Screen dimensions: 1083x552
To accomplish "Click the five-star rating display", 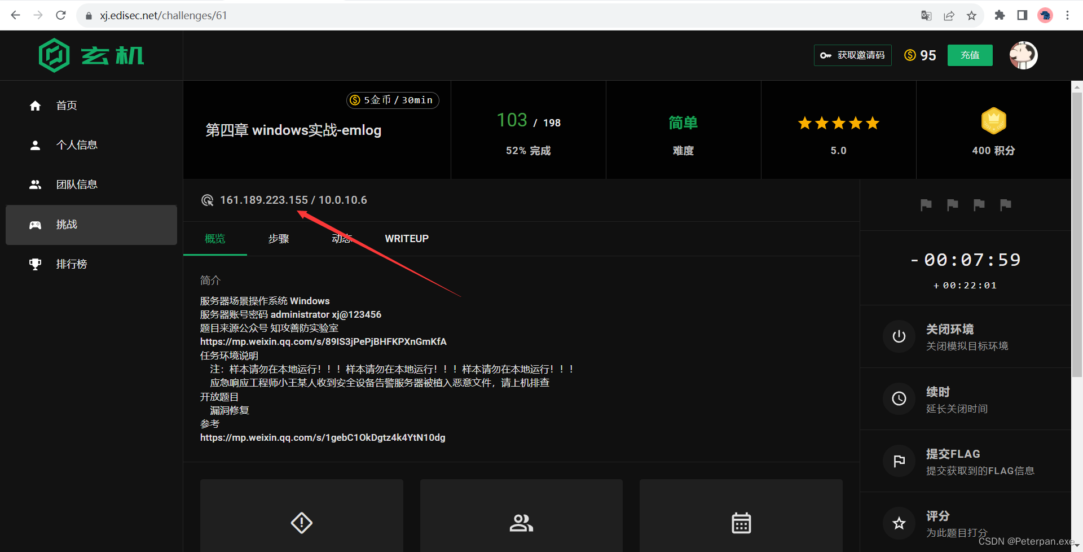I will (839, 123).
